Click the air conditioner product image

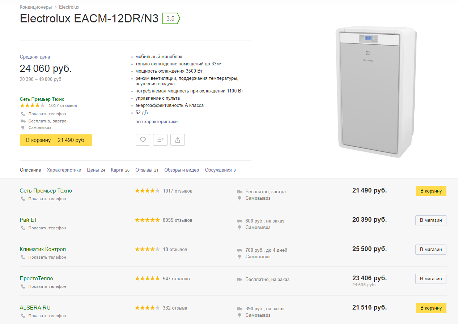click(376, 92)
